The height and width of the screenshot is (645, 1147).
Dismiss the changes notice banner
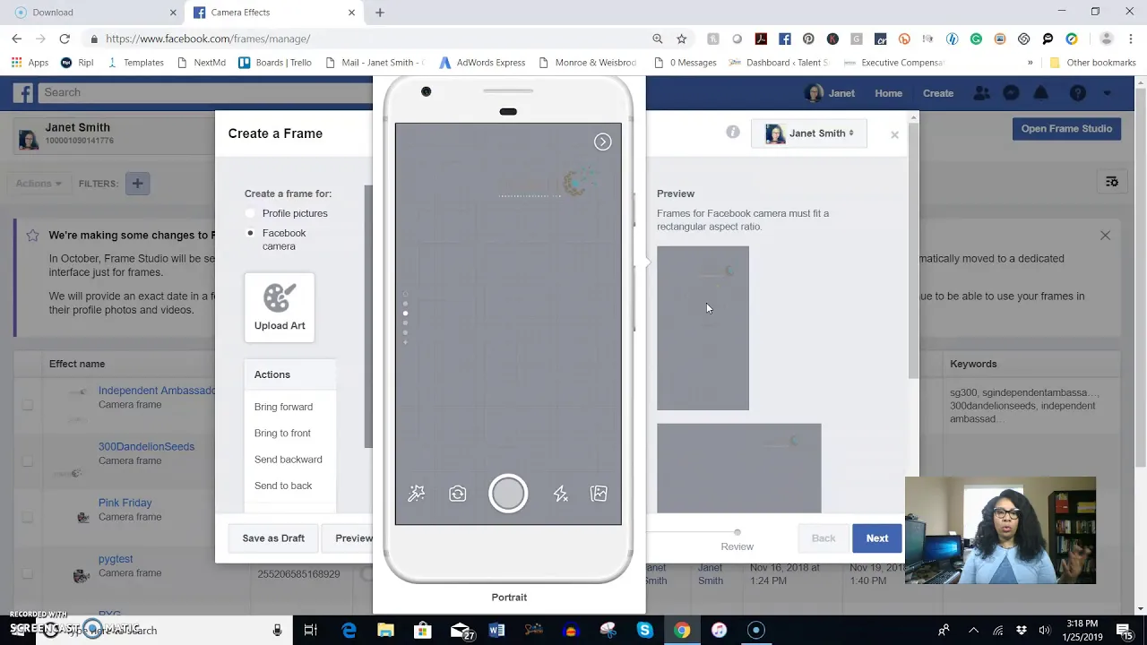click(x=1105, y=236)
